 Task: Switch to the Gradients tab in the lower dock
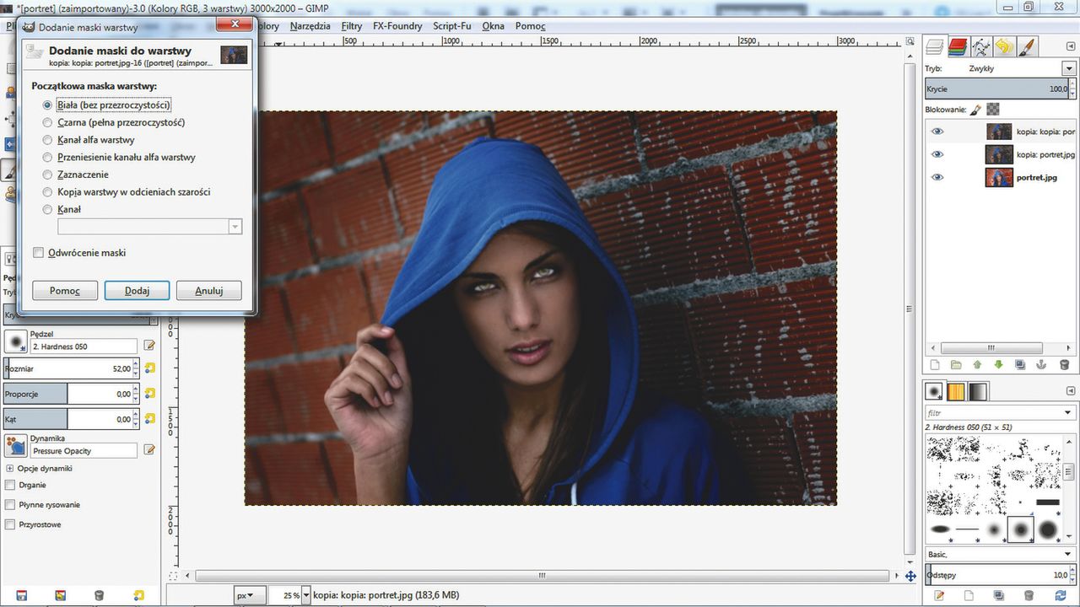click(977, 392)
